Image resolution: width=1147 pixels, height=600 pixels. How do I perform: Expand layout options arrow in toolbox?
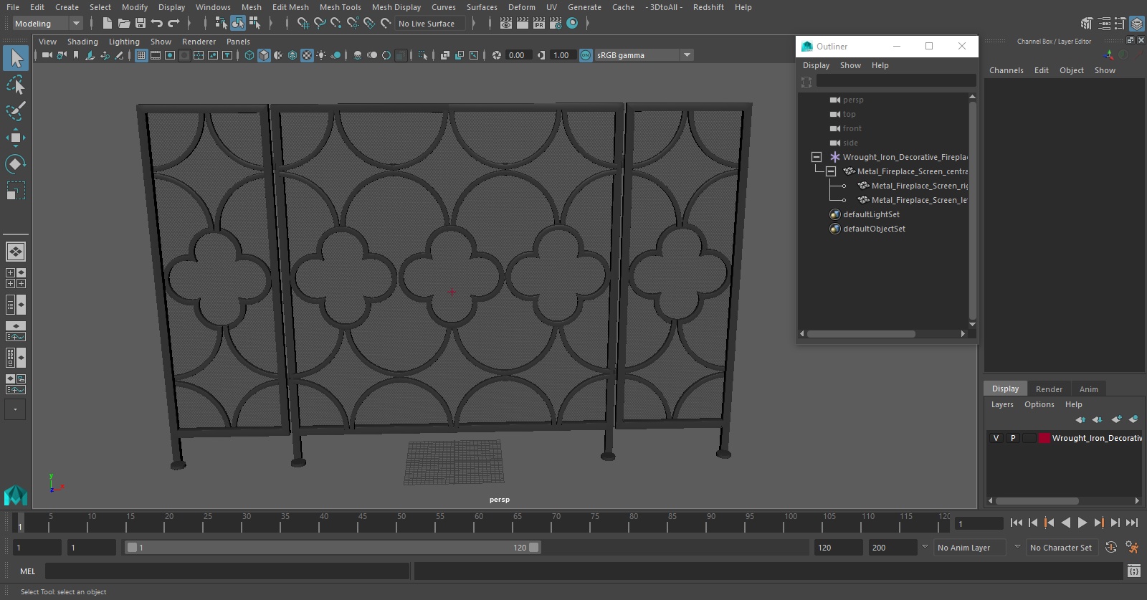click(x=15, y=409)
